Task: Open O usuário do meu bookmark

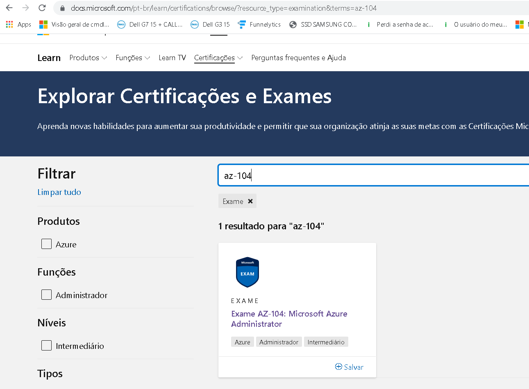Action: (x=476, y=25)
